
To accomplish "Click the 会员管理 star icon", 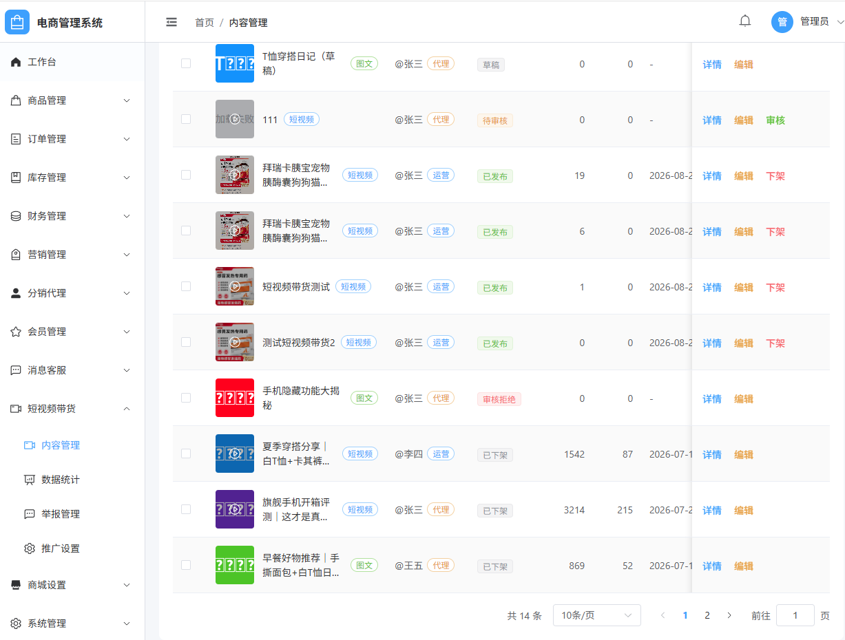I will (16, 332).
